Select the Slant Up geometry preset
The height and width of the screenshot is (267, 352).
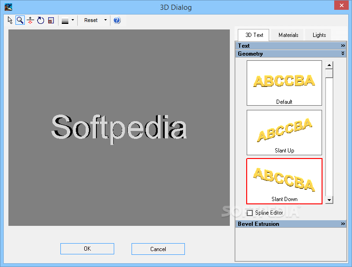284,132
